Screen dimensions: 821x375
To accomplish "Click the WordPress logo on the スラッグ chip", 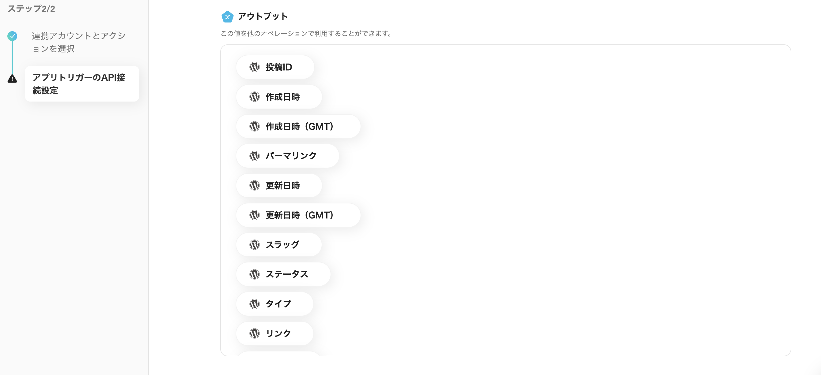I will point(255,244).
